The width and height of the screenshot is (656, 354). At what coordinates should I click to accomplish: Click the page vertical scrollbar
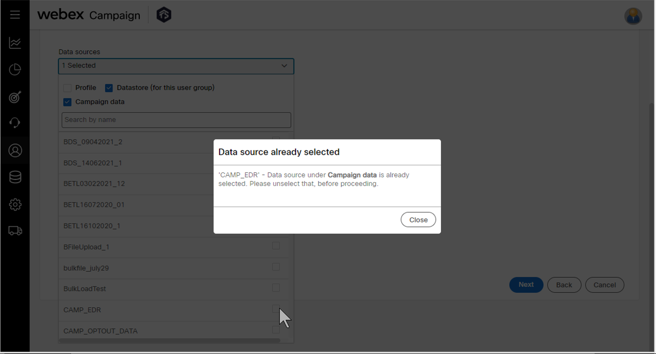pyautogui.click(x=651, y=226)
